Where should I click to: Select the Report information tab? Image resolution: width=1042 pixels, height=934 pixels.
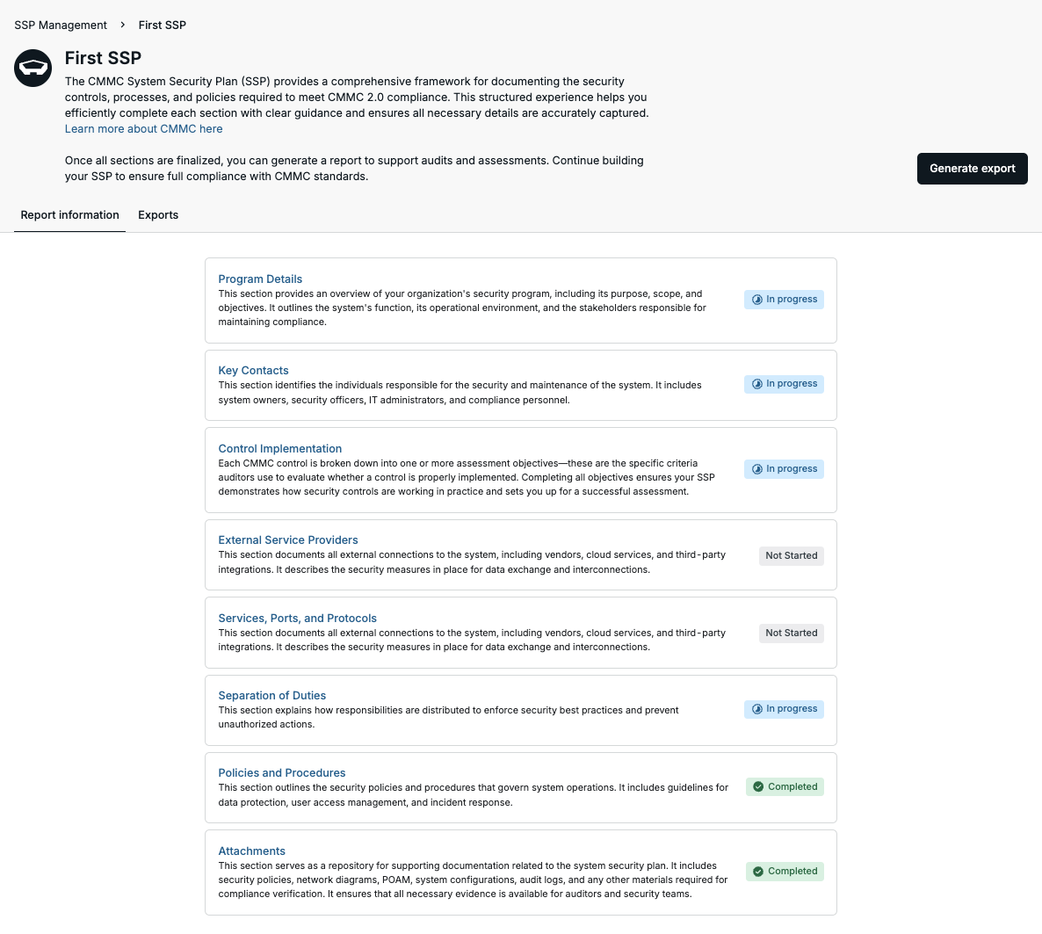point(69,214)
